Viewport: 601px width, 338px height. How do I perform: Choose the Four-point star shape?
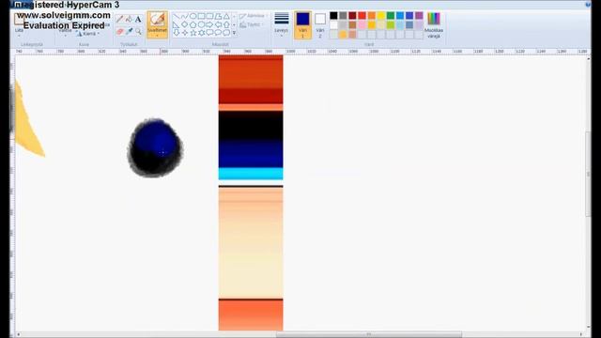tap(185, 33)
